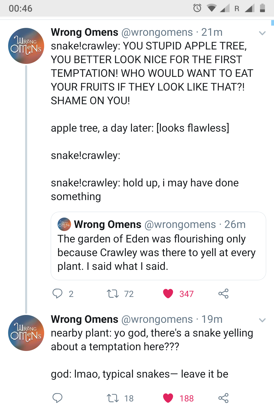
Task: Open Wrong Omens profile name in first tweet
Action: pos(84,32)
